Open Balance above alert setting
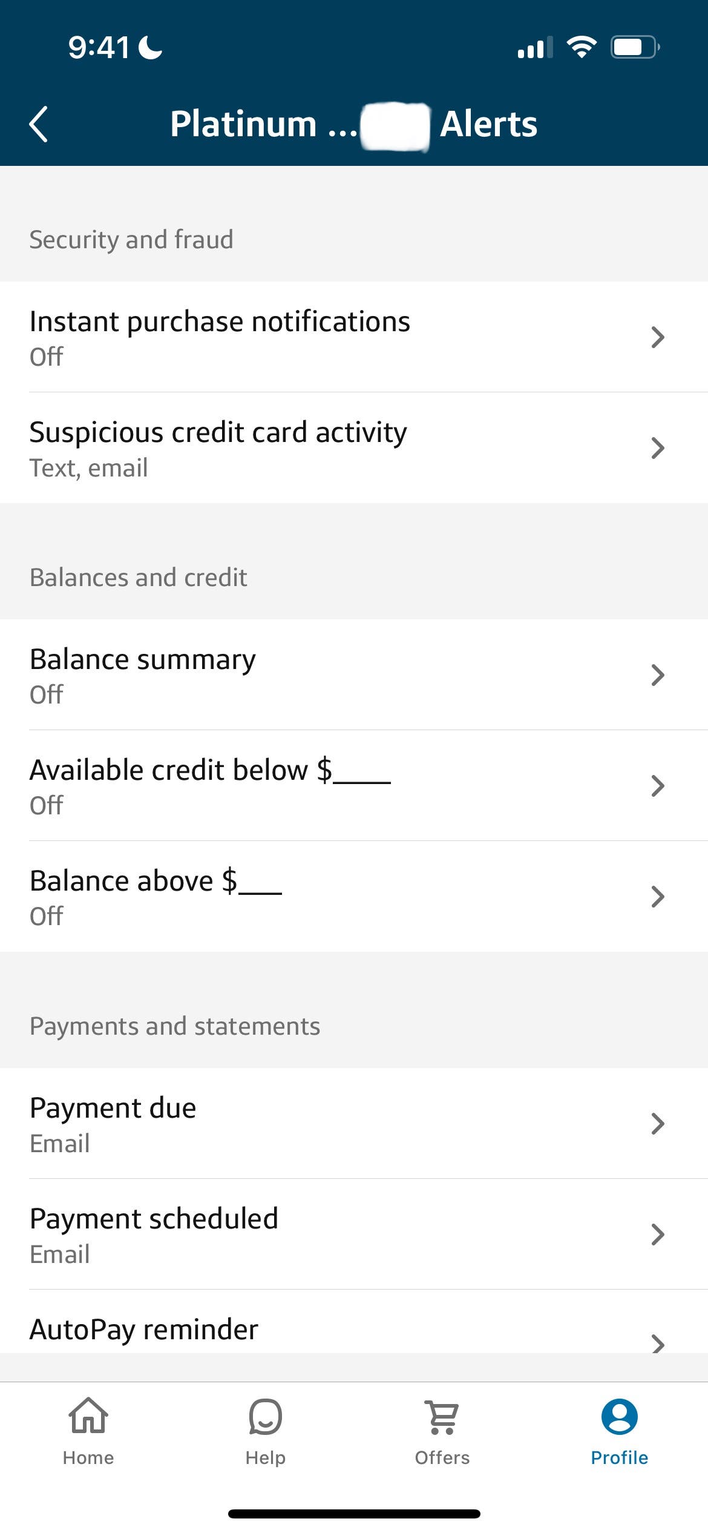The image size is (708, 1533). click(354, 897)
